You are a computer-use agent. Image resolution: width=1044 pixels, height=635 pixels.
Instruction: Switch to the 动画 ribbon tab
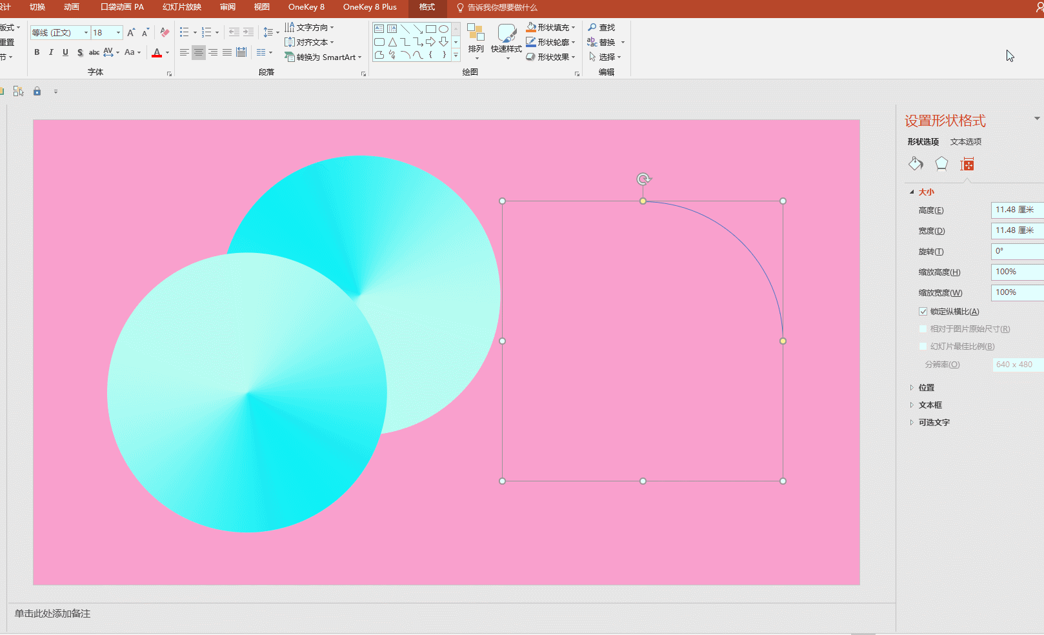coord(72,7)
